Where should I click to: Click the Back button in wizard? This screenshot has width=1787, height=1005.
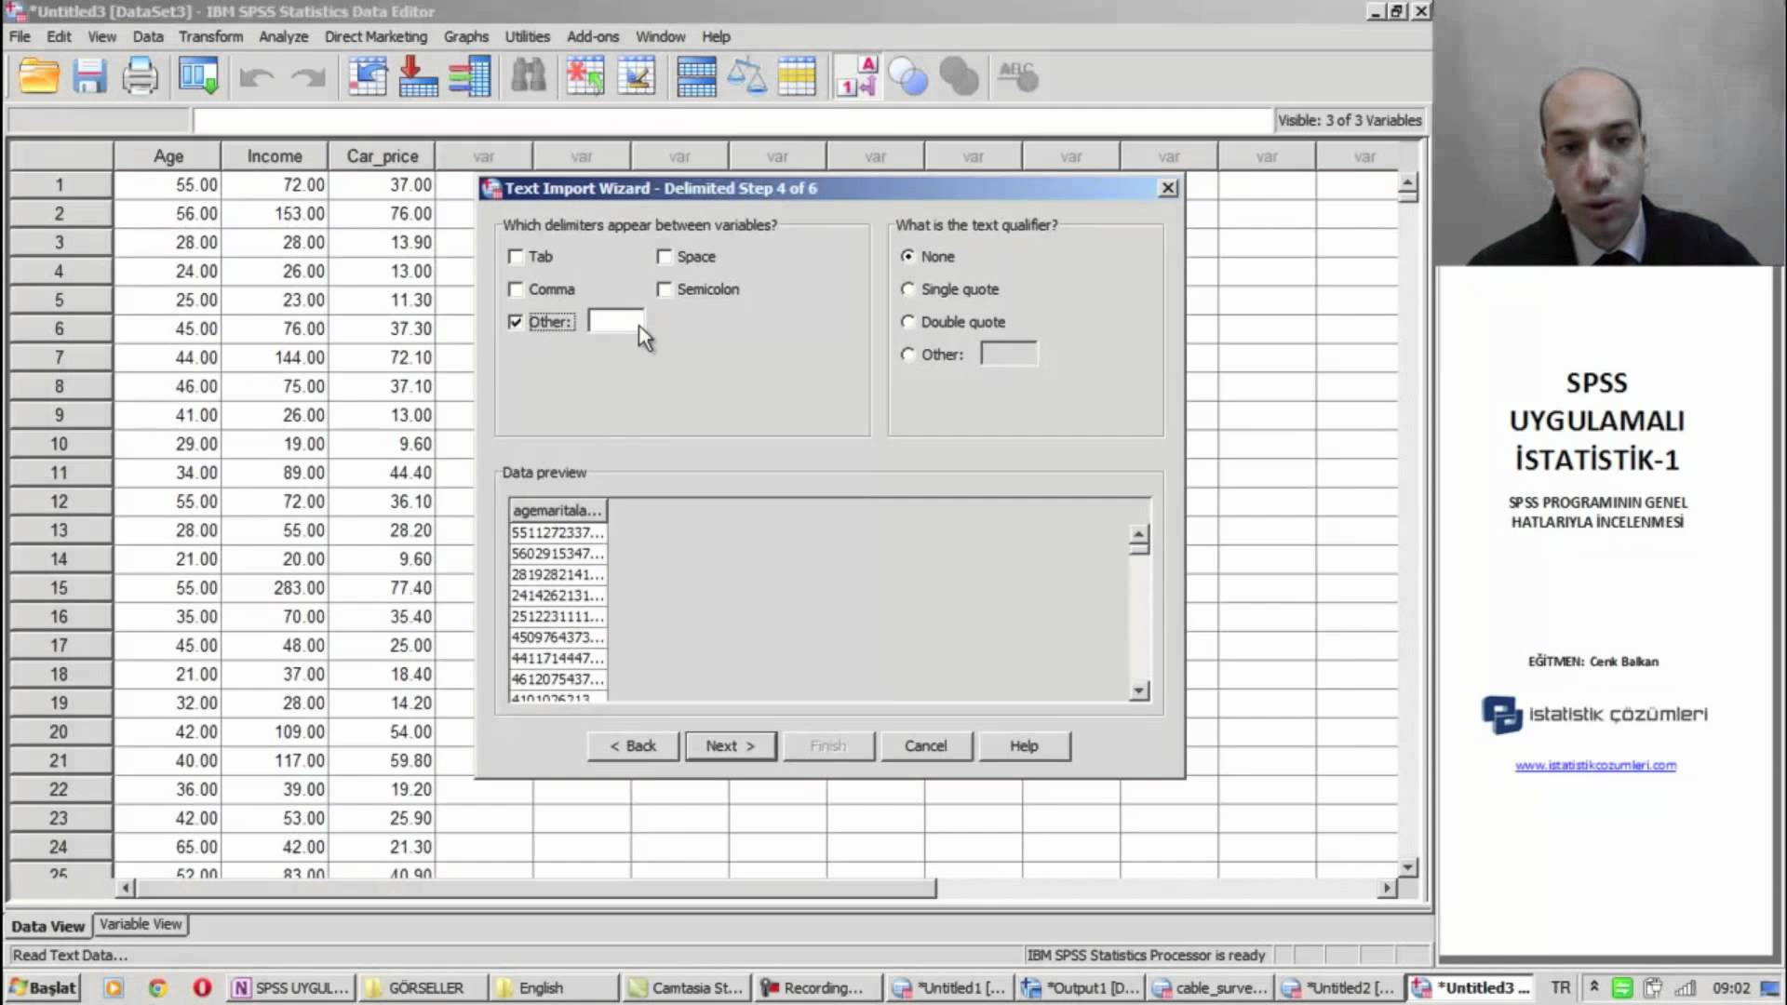[633, 745]
